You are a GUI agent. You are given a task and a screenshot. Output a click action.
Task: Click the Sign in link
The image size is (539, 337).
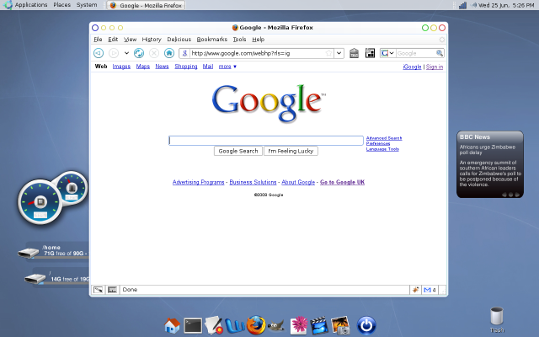coord(435,67)
